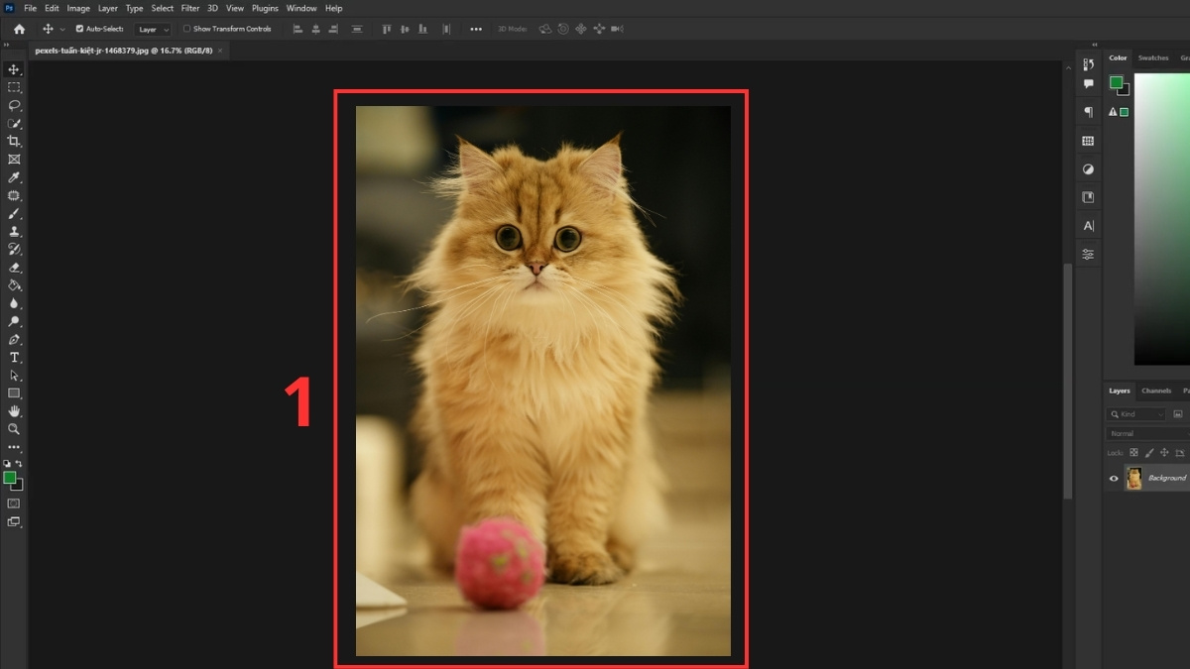This screenshot has width=1190, height=669.
Task: Open the Adjustments panel icon
Action: 1088,168
